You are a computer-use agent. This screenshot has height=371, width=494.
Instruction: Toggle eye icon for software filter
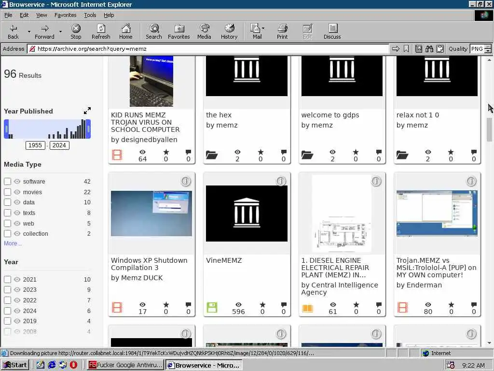point(17,182)
